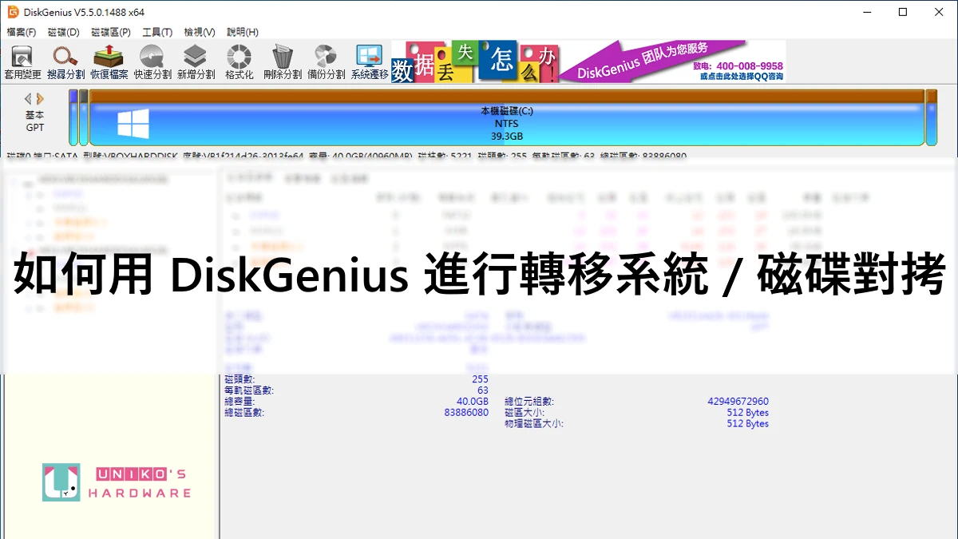Viewport: 958px width, 539px height.
Task: Select the second small gray partition block
Action: tap(84, 117)
